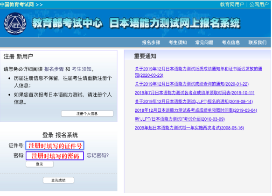Click the 登录 button
The width and height of the screenshot is (272, 196).
[40, 164]
